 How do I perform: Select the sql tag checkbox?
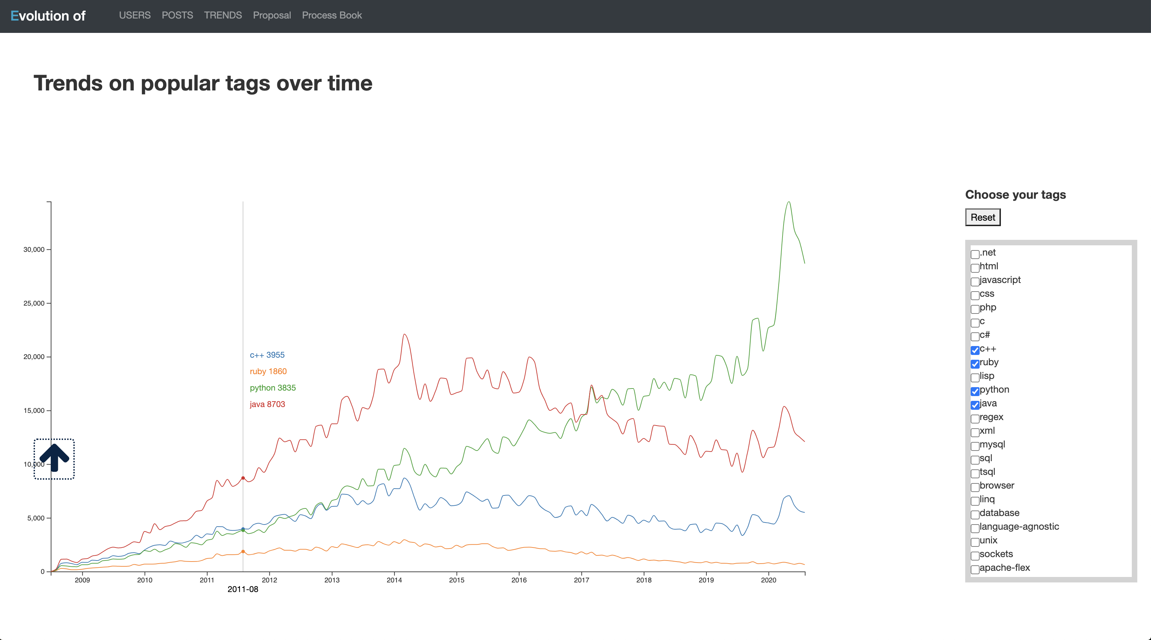pyautogui.click(x=975, y=460)
